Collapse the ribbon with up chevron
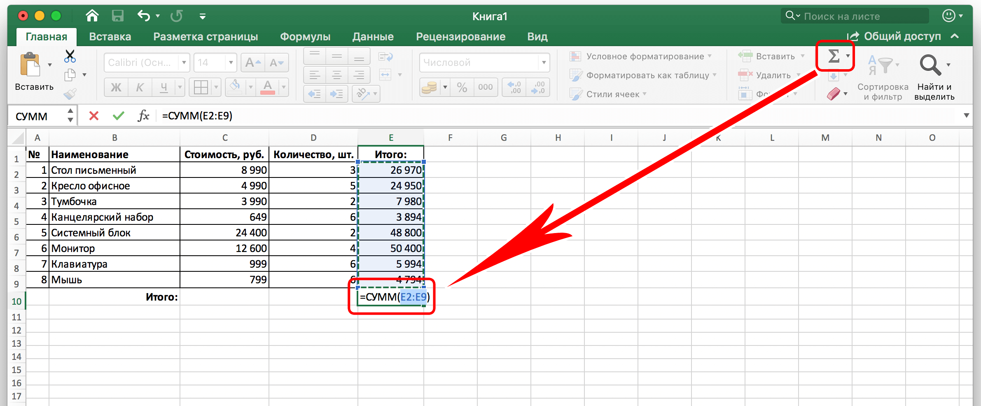This screenshot has height=406, width=981. [955, 36]
